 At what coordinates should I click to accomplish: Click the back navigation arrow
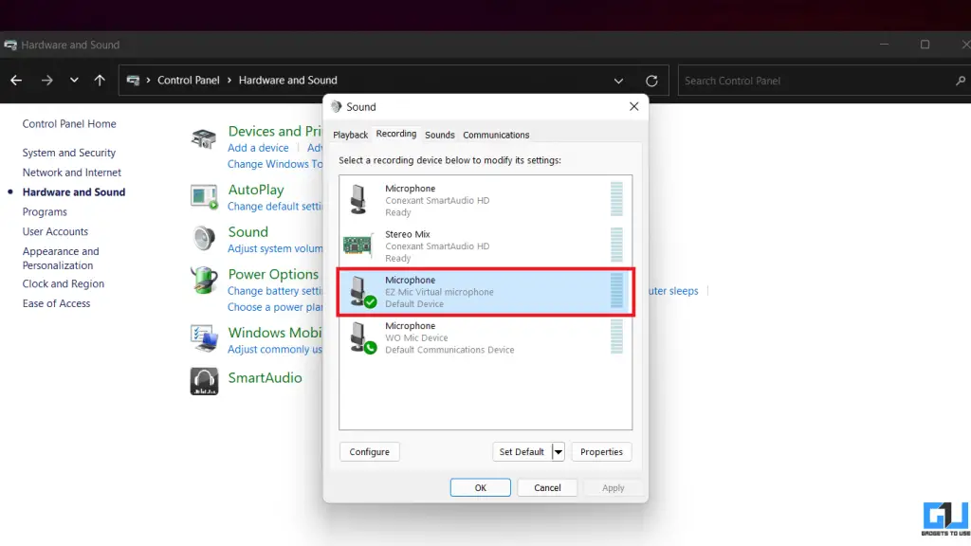pyautogui.click(x=15, y=81)
